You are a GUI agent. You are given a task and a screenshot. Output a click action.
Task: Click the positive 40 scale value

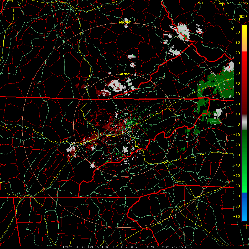238,83
